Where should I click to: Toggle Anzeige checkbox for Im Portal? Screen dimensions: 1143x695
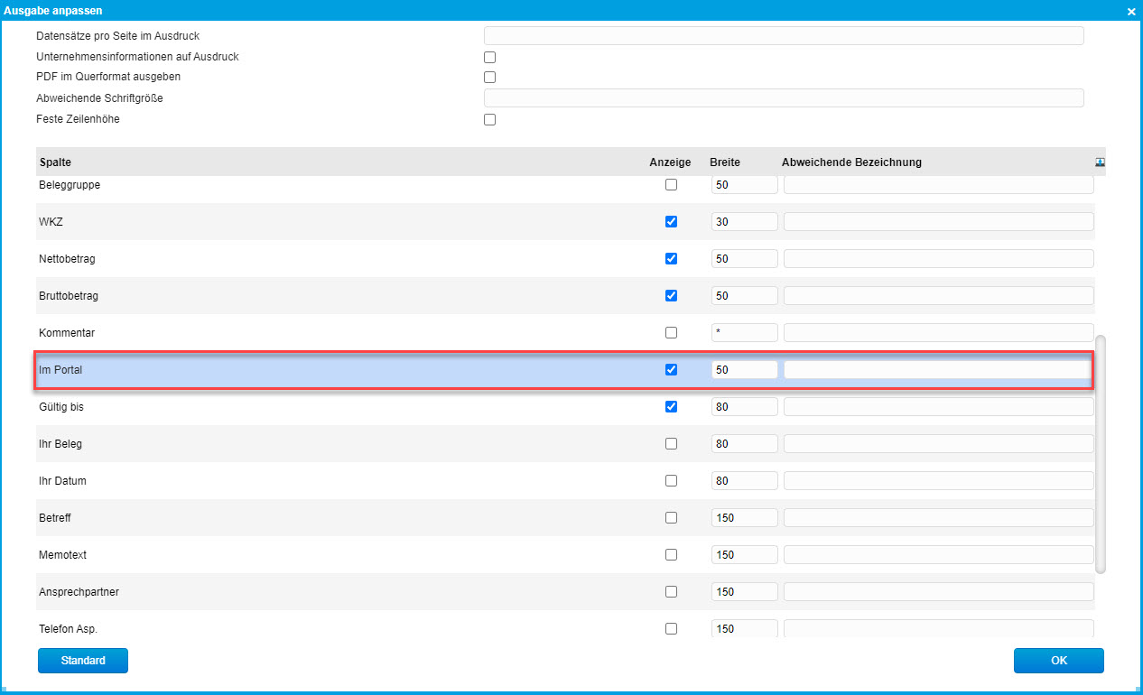pyautogui.click(x=671, y=369)
